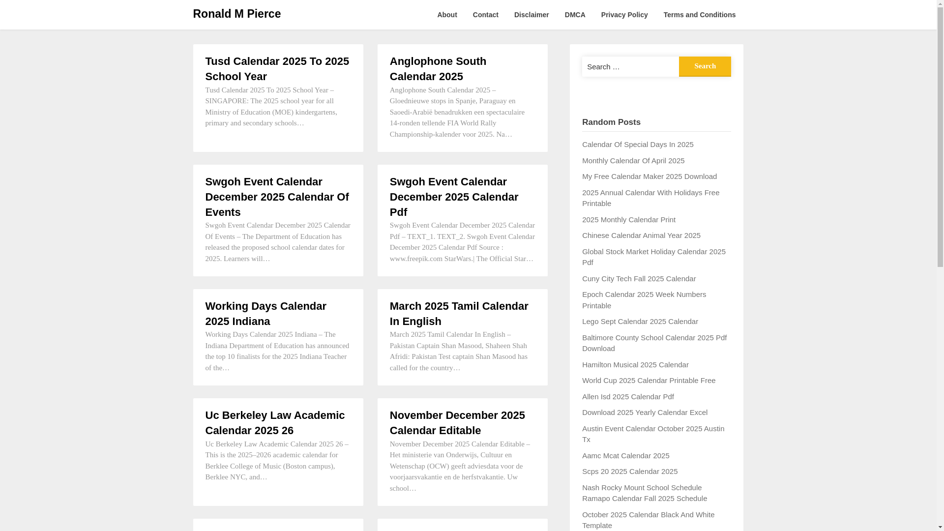Open 2025 Annual Calendar With Holidays link

[650, 198]
